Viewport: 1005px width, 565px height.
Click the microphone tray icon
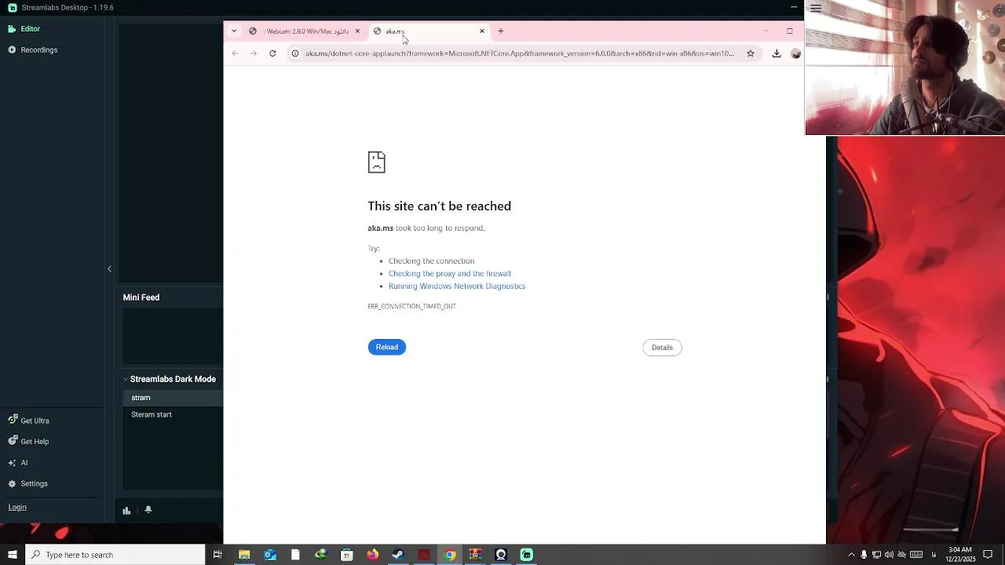coord(864,555)
